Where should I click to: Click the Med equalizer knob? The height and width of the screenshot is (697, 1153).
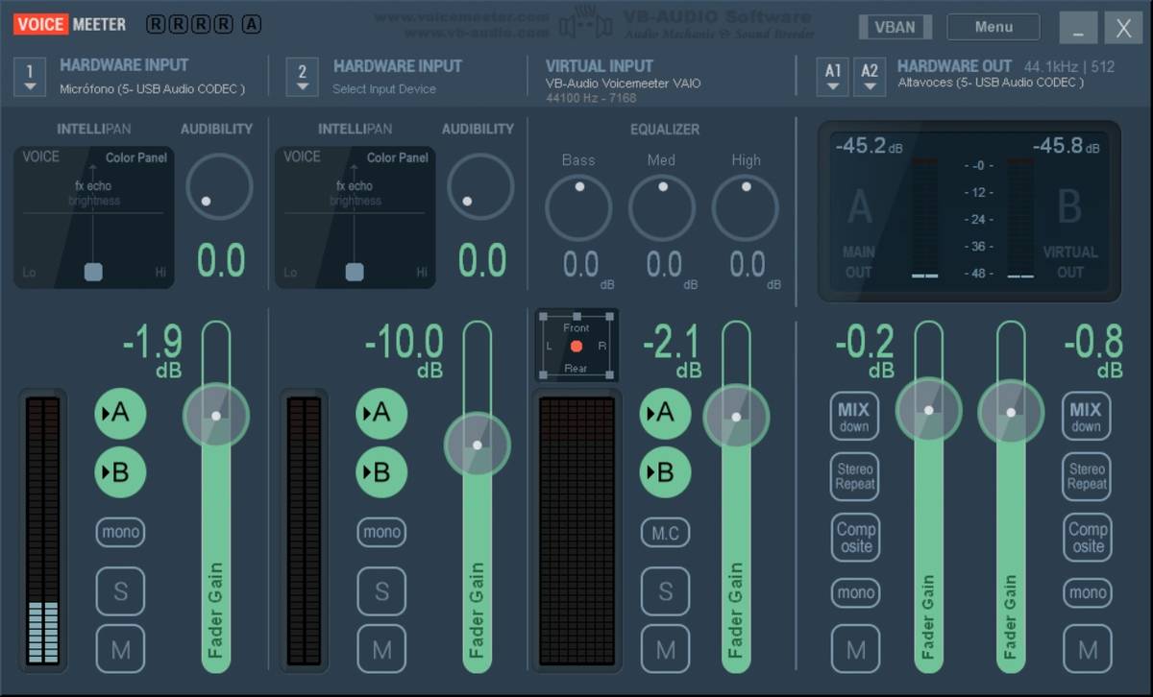[662, 207]
